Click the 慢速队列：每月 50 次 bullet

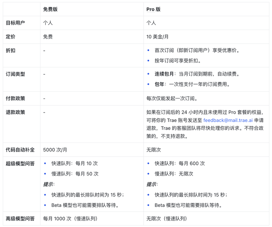[x=75, y=174]
